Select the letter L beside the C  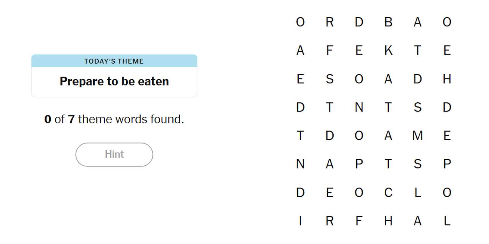pyautogui.click(x=417, y=193)
